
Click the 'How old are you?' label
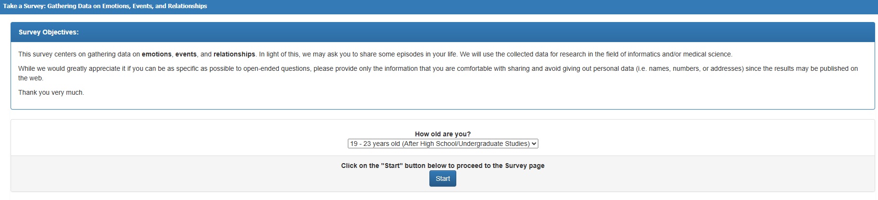coord(443,134)
